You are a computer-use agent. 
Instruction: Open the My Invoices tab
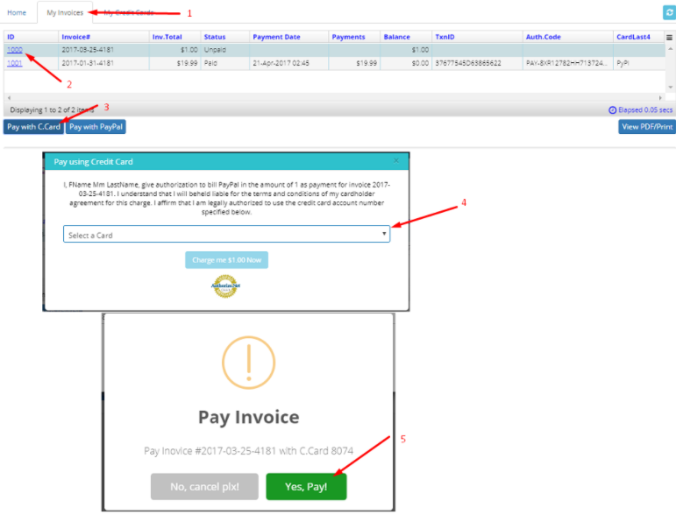pos(64,13)
